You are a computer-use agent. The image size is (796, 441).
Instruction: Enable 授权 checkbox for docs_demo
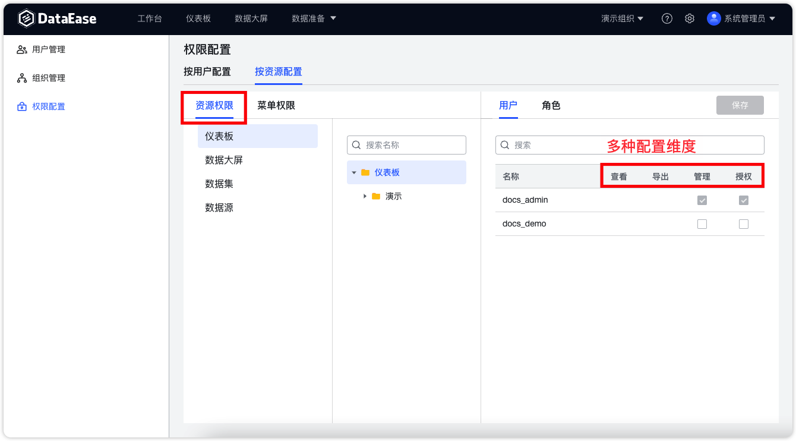744,224
